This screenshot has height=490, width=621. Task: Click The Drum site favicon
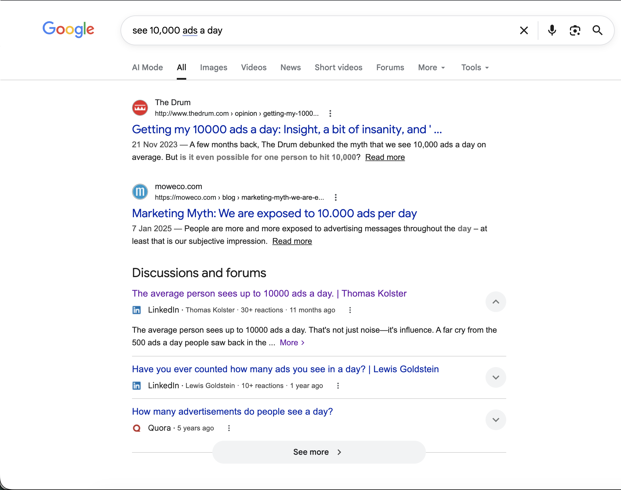click(x=140, y=108)
